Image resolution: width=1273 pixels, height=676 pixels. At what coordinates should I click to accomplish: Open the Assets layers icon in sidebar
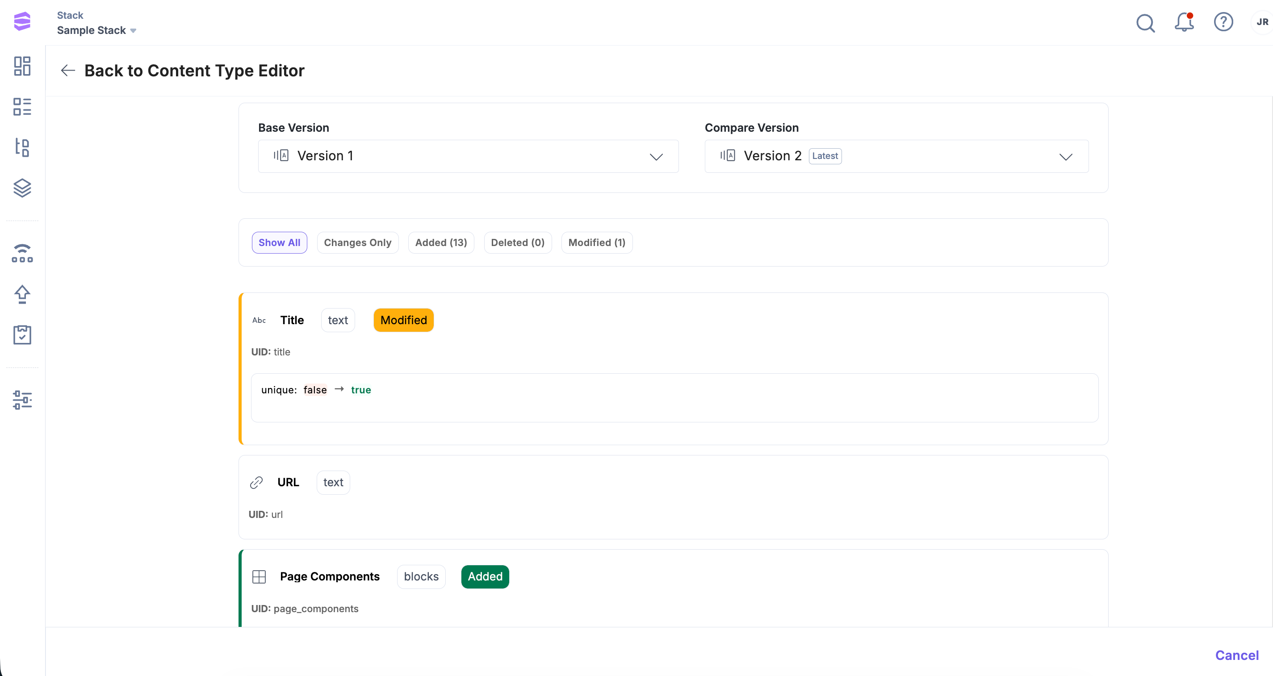coord(22,188)
